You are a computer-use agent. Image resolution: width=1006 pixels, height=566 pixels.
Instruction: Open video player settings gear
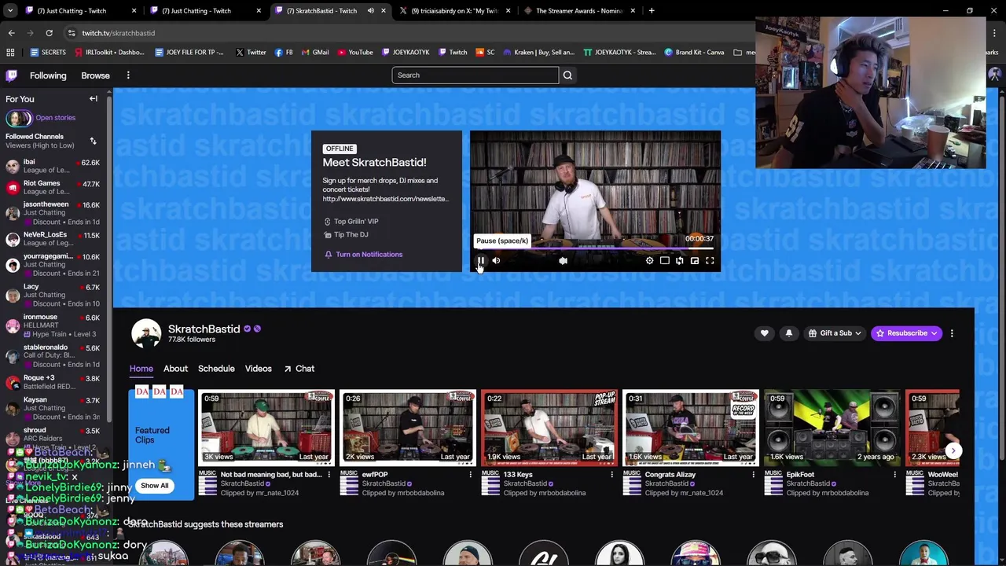649,260
